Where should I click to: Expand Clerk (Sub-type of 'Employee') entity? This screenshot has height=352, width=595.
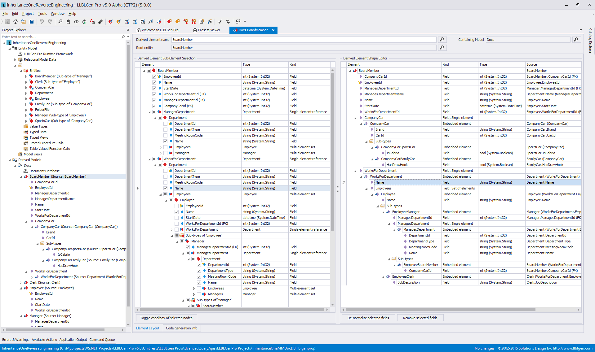pyautogui.click(x=26, y=82)
